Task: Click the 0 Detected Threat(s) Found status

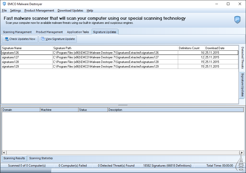Action: coord(116,166)
